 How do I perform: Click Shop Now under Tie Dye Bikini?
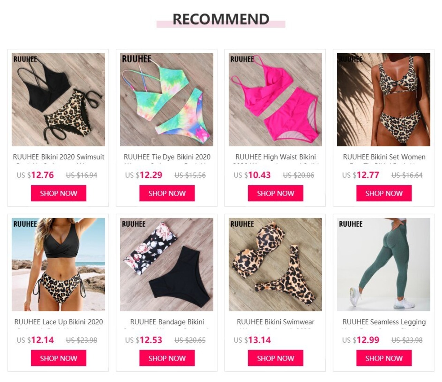[x=167, y=193]
